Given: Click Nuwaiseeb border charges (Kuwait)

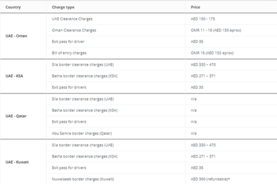Looking at the screenshot, I should point(83,179).
